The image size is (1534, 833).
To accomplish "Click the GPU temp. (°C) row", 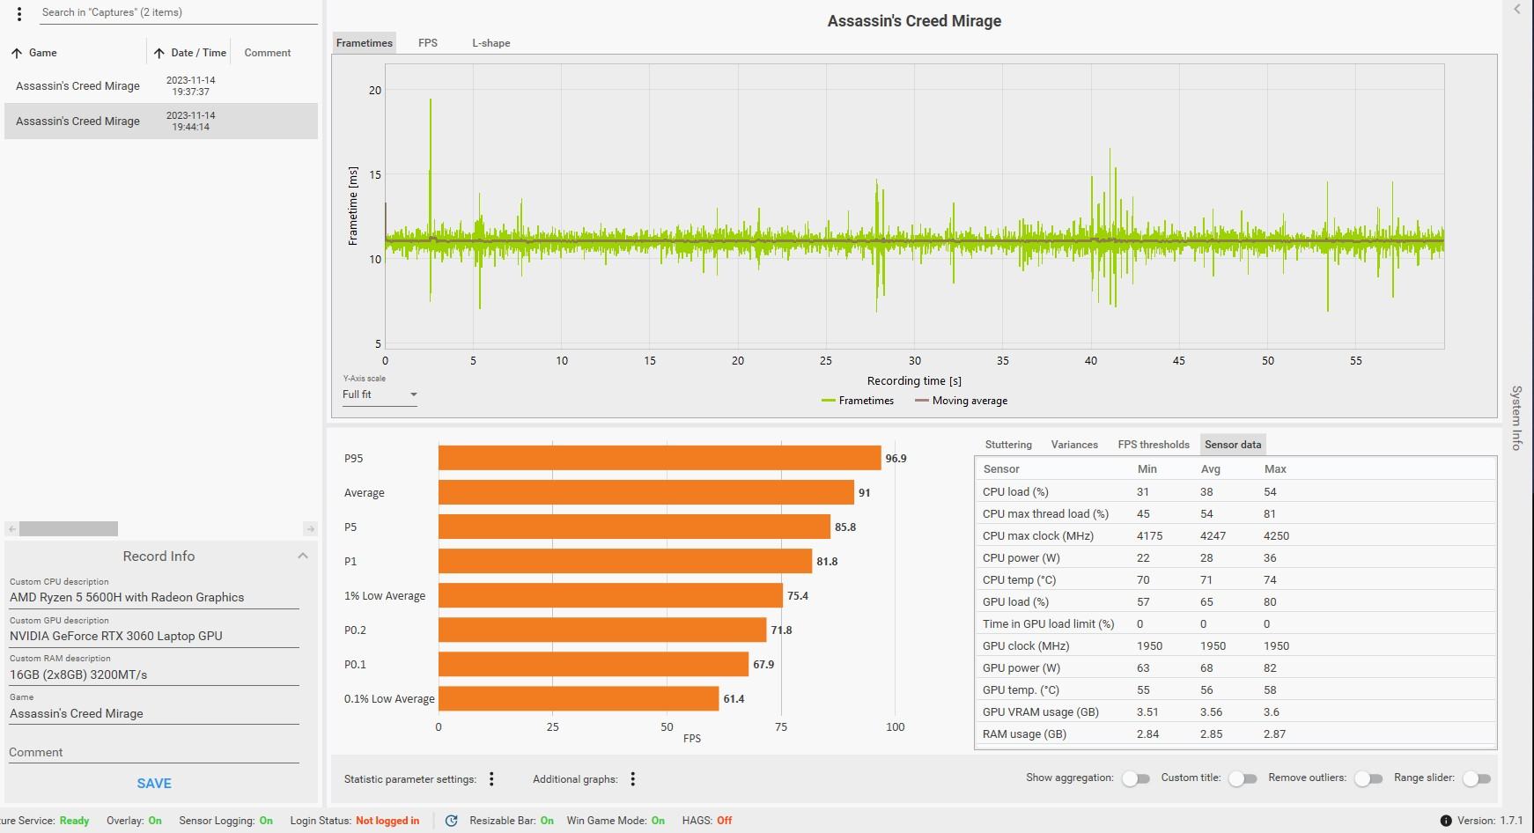I will coord(1235,689).
